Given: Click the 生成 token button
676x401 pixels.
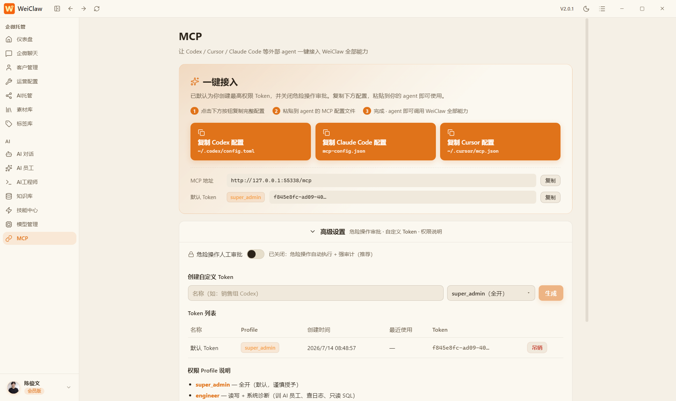Looking at the screenshot, I should tap(551, 293).
